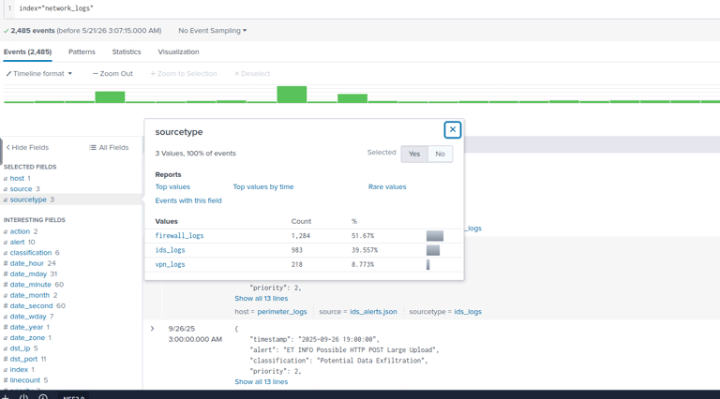720x399 pixels.
Task: Close the sourcetype field popup
Action: pyautogui.click(x=452, y=130)
